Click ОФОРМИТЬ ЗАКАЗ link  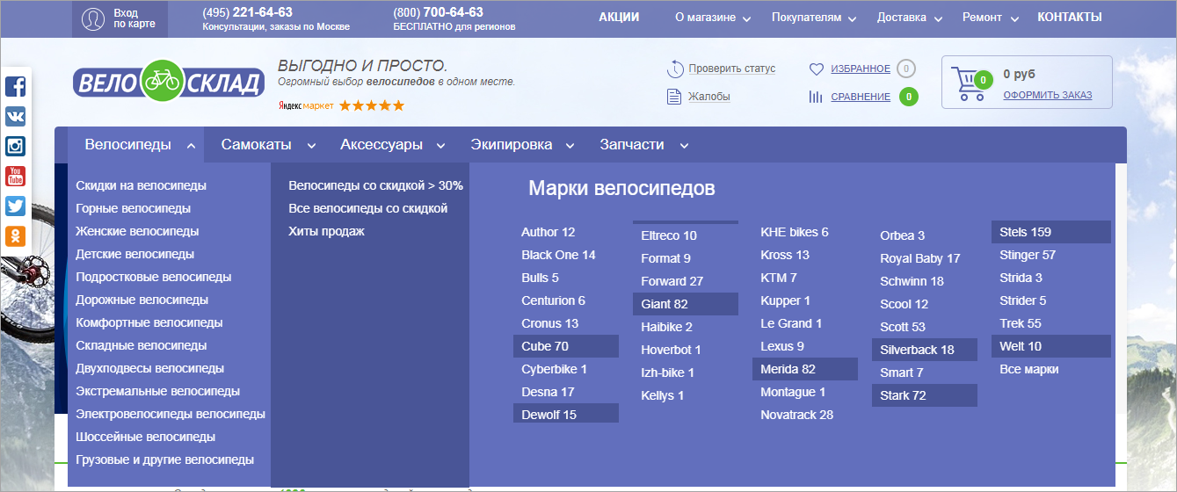click(x=1048, y=95)
